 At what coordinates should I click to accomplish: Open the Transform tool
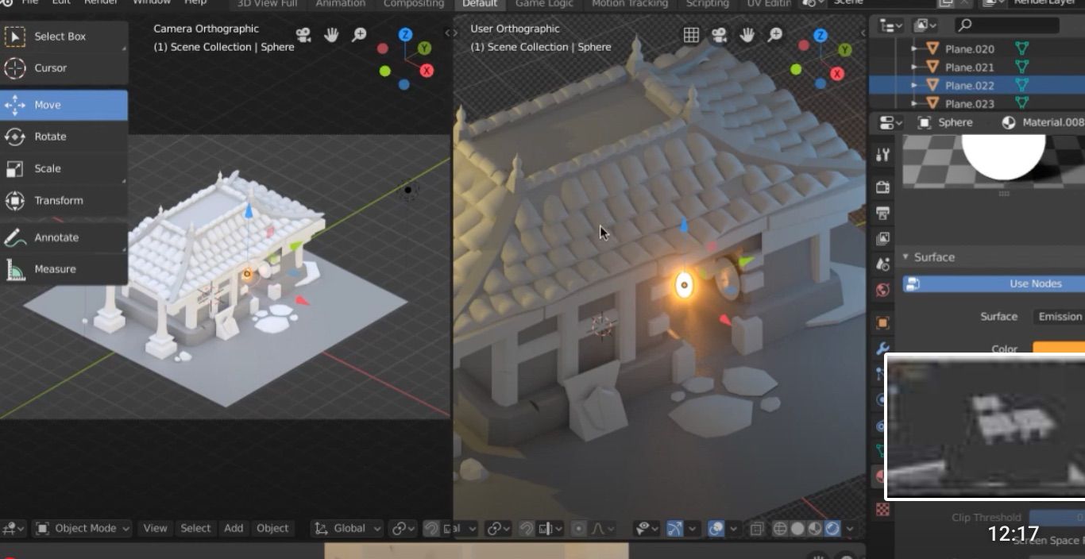[64, 200]
